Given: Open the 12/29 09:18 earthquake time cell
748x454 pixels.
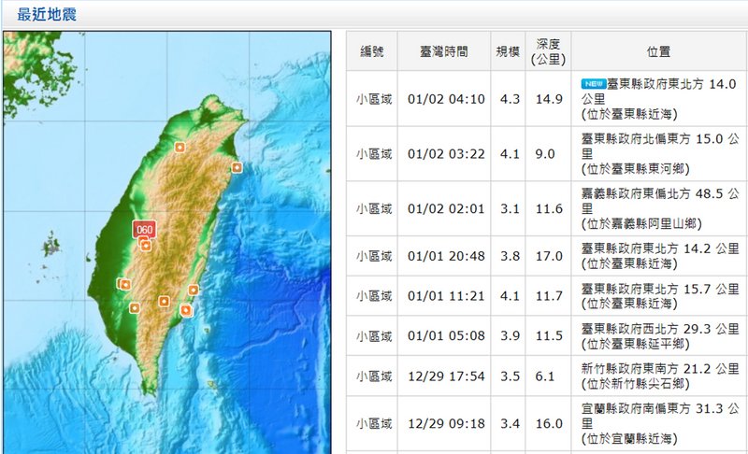Looking at the screenshot, I should coord(446,423).
